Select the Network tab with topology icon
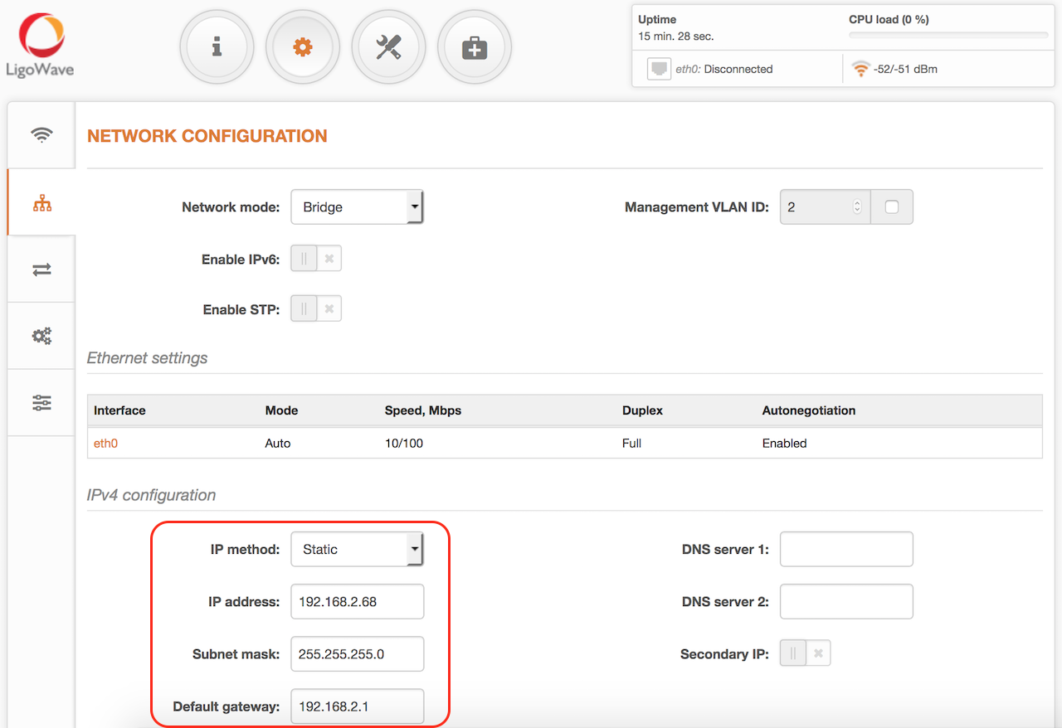 41,203
